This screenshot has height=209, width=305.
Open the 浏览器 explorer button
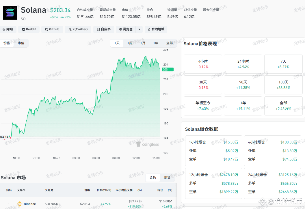pos(126,29)
